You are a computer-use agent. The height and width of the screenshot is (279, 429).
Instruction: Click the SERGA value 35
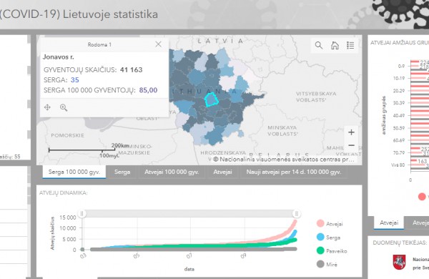pyautogui.click(x=74, y=80)
